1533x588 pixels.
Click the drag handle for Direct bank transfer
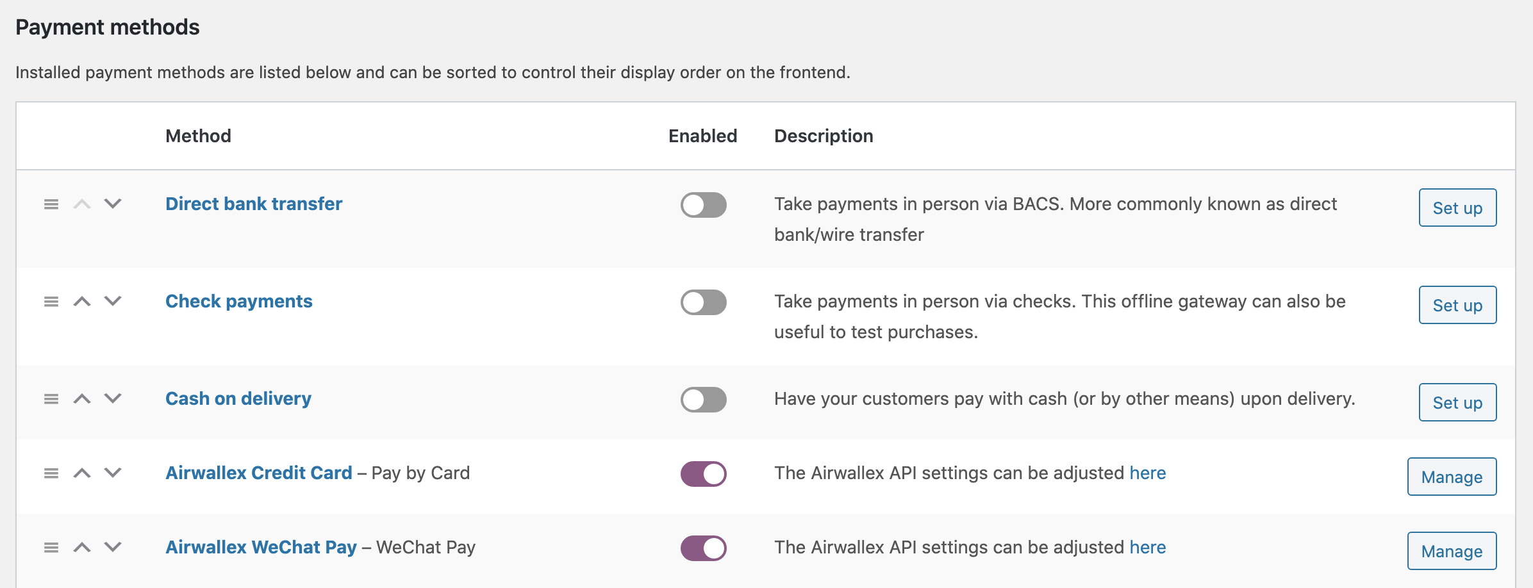(x=51, y=205)
